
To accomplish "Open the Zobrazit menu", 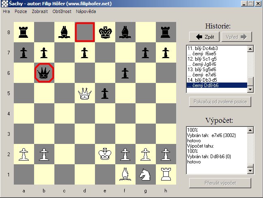I will 40,11.
